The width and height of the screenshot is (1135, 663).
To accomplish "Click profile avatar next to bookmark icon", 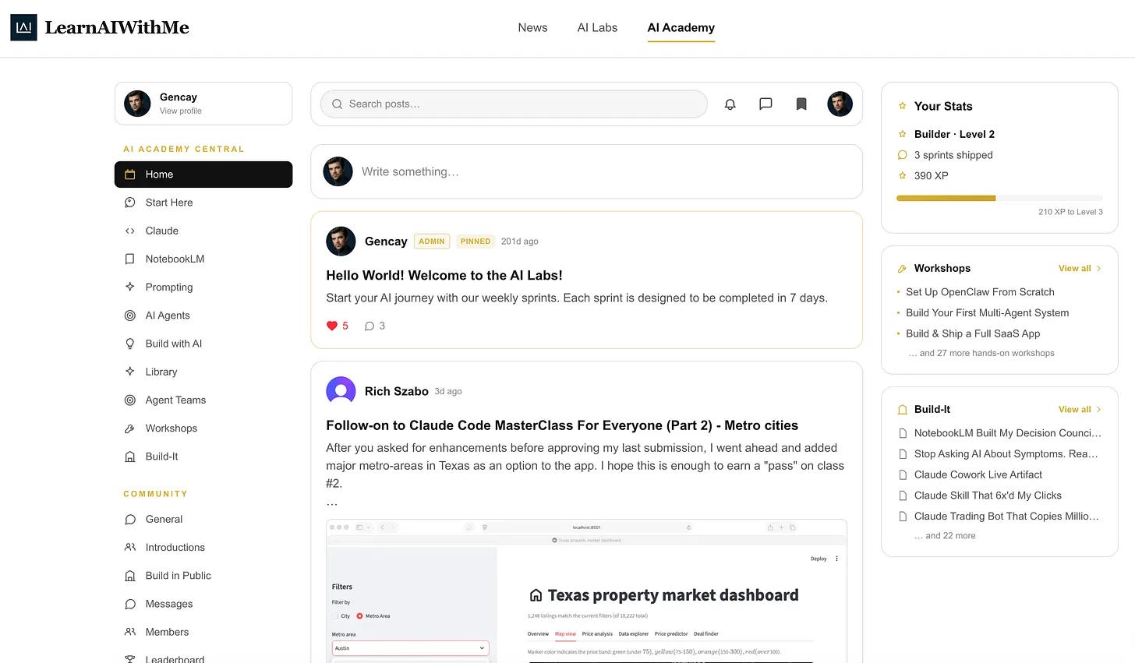I will (x=840, y=104).
